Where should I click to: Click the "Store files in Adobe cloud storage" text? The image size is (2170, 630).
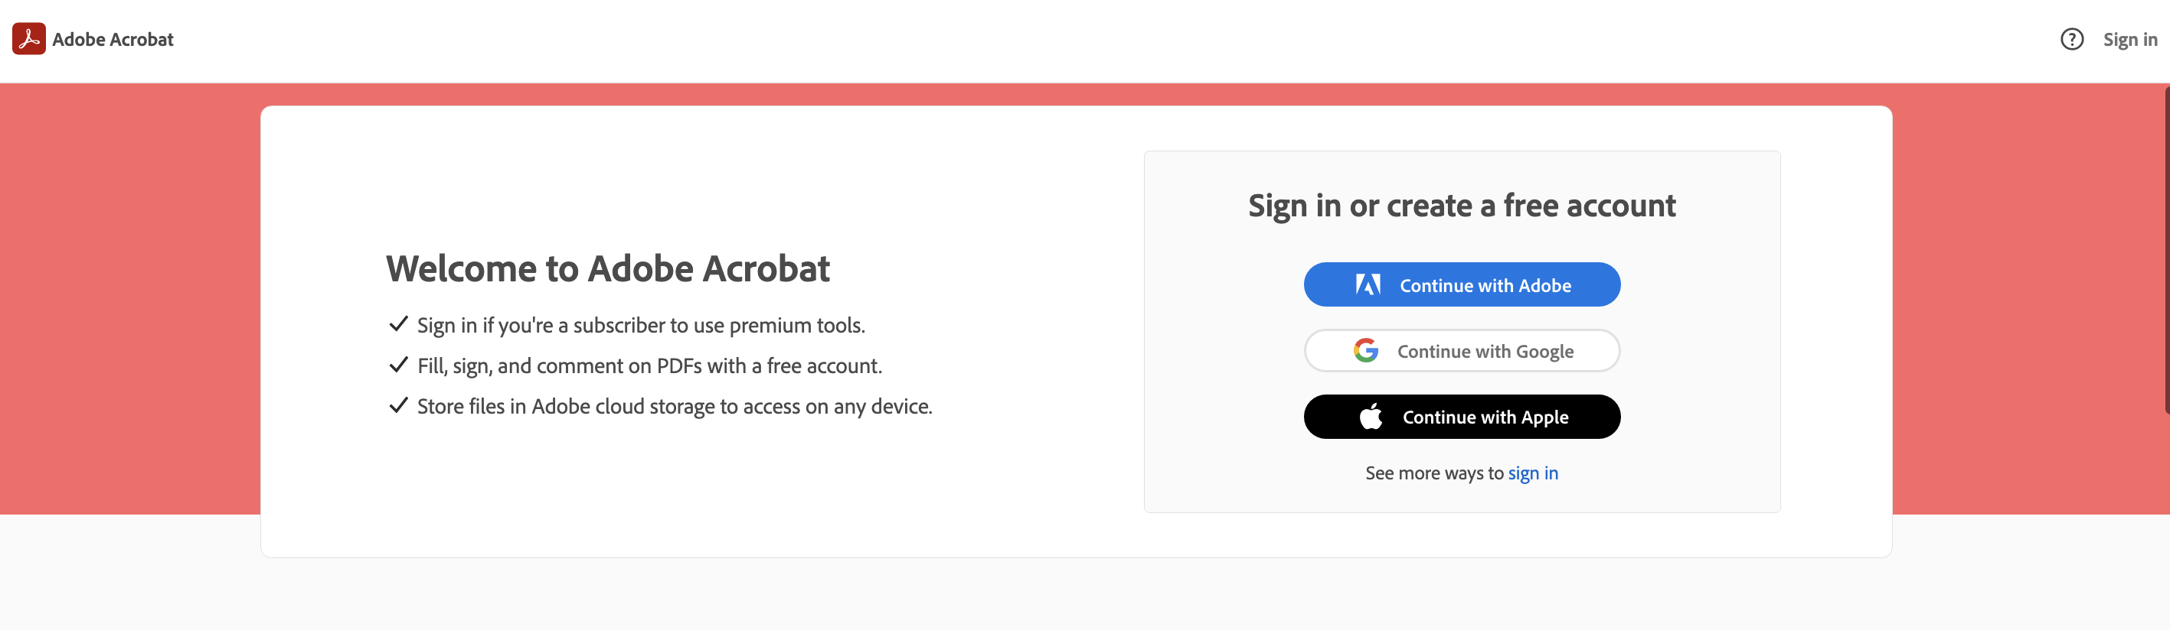tap(674, 406)
